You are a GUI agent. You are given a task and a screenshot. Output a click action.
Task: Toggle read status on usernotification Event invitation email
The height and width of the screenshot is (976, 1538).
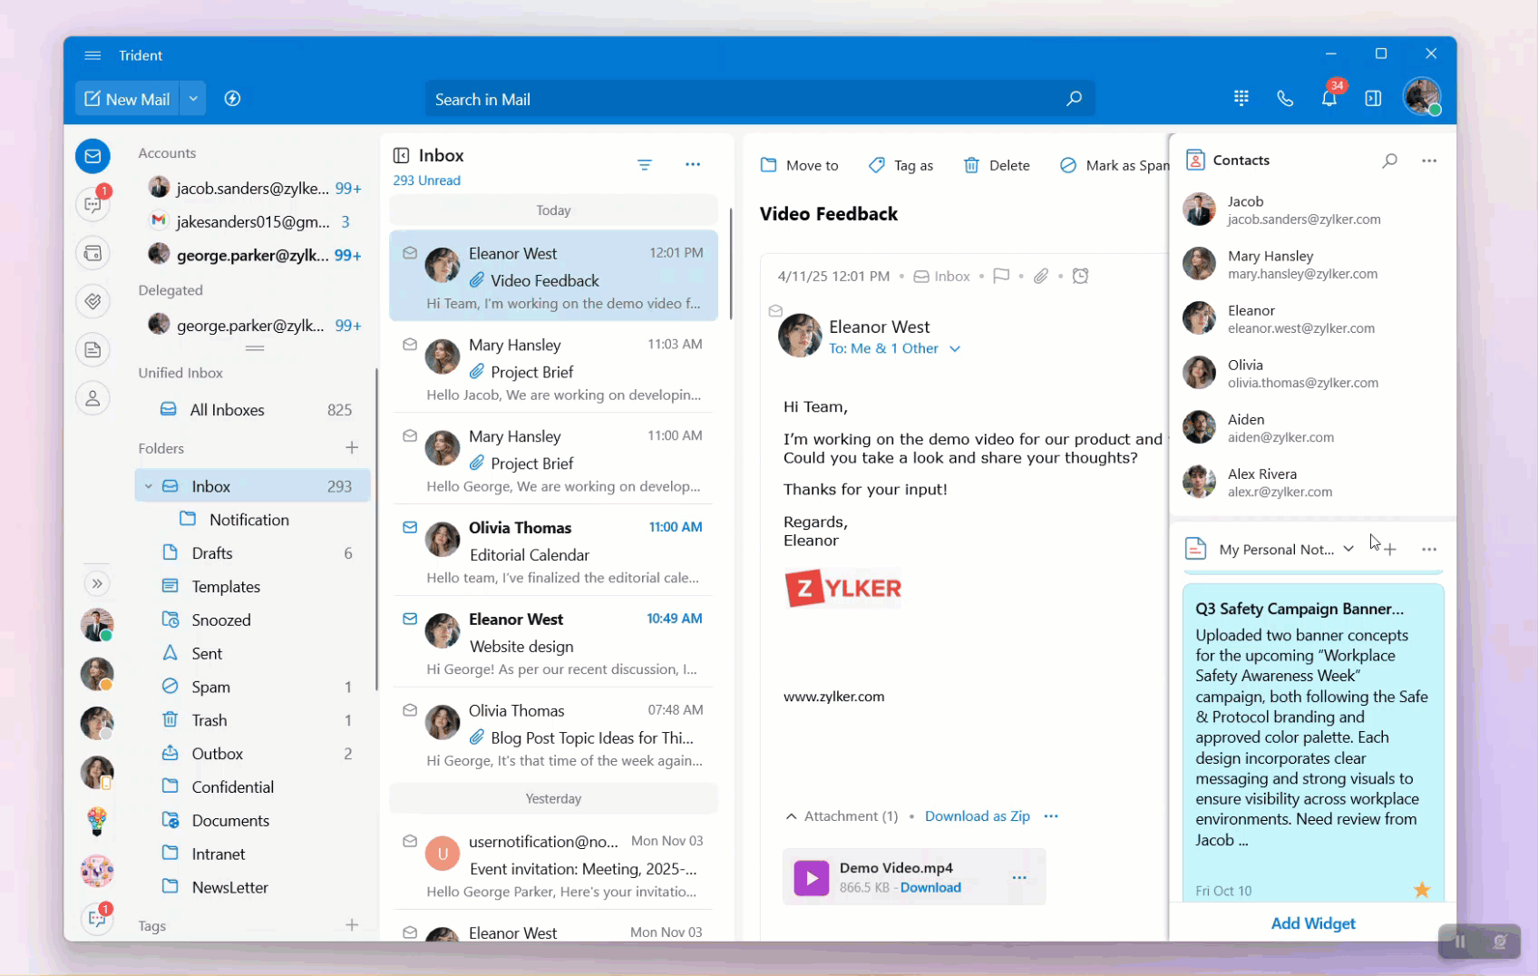[x=410, y=841]
